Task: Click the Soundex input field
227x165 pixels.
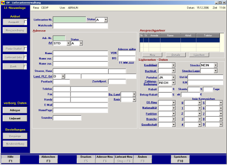Action: [x=67, y=118]
